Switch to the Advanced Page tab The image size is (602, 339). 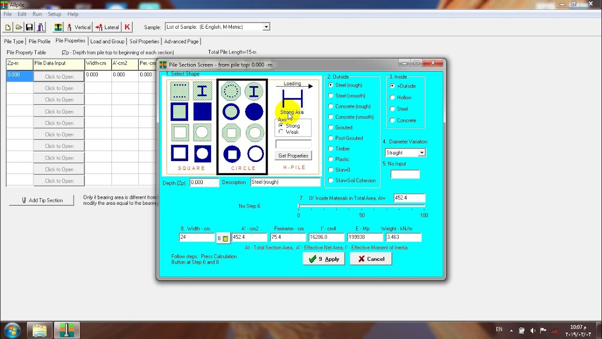(182, 41)
